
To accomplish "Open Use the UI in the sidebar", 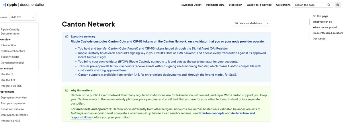I will pyautogui.click(x=7, y=74).
